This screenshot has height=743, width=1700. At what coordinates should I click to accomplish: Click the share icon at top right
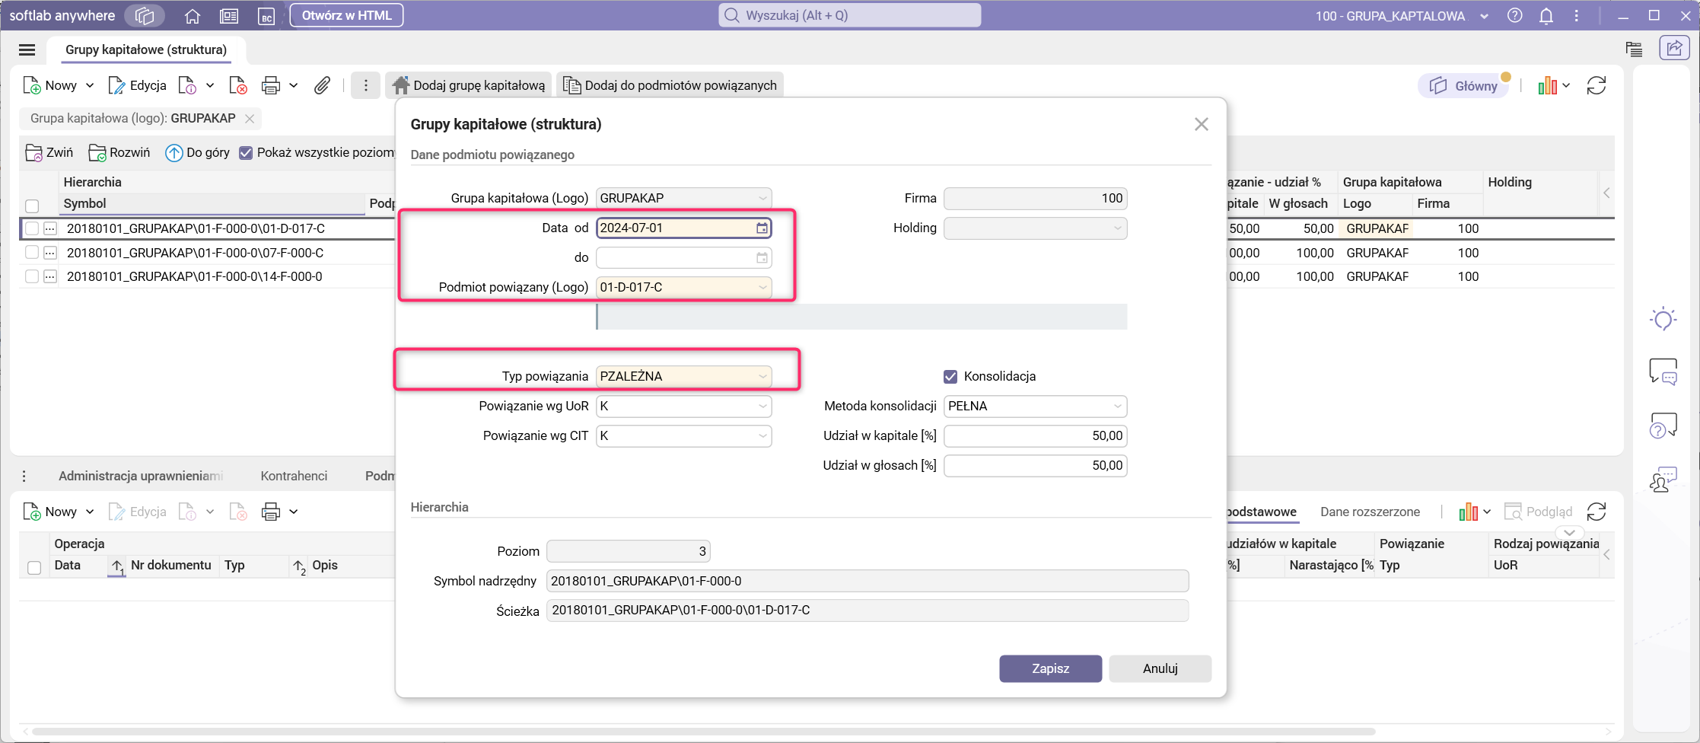[1674, 49]
